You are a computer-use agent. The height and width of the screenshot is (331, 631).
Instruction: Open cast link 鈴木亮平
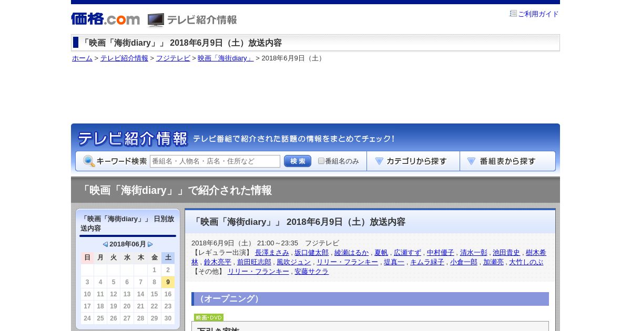(x=218, y=262)
